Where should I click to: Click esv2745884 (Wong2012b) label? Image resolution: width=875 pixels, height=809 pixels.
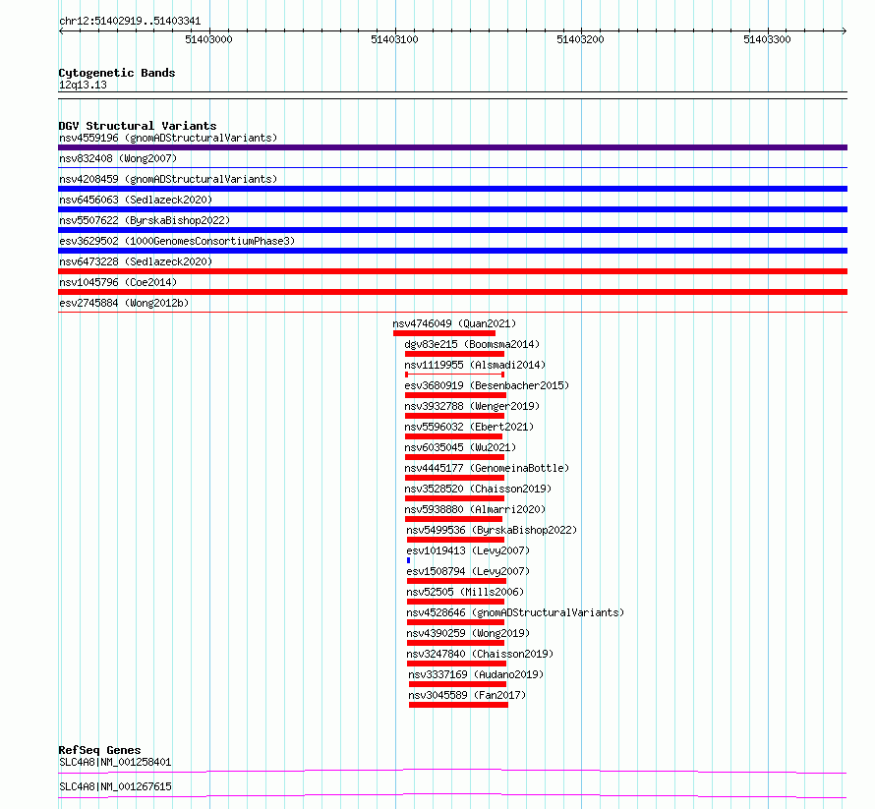[124, 303]
